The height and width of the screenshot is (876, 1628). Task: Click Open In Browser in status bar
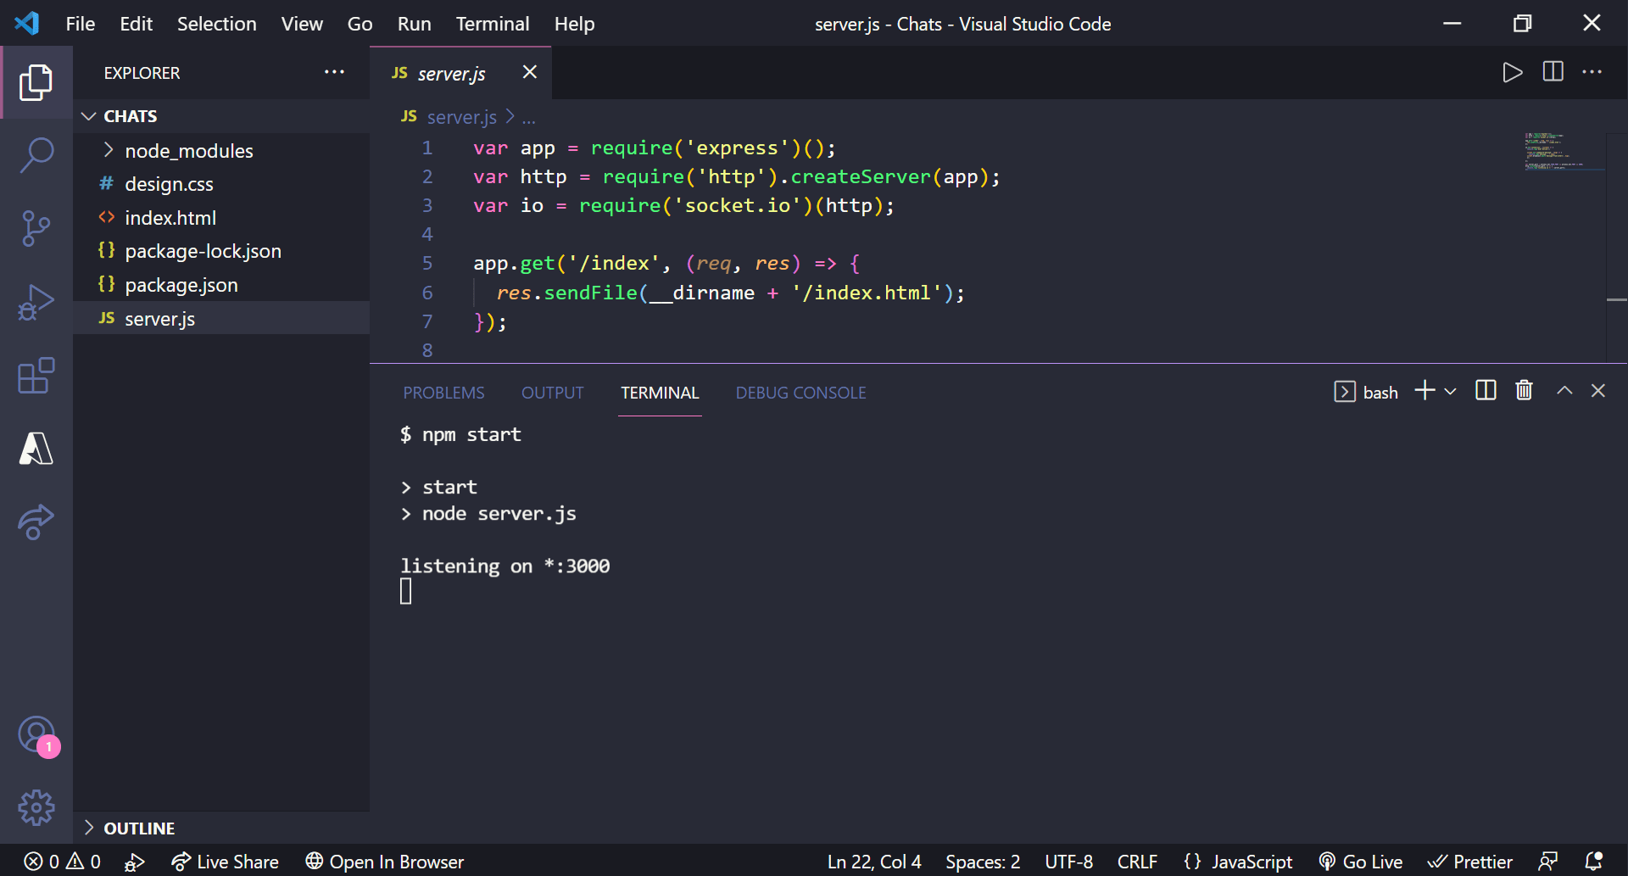tap(385, 862)
